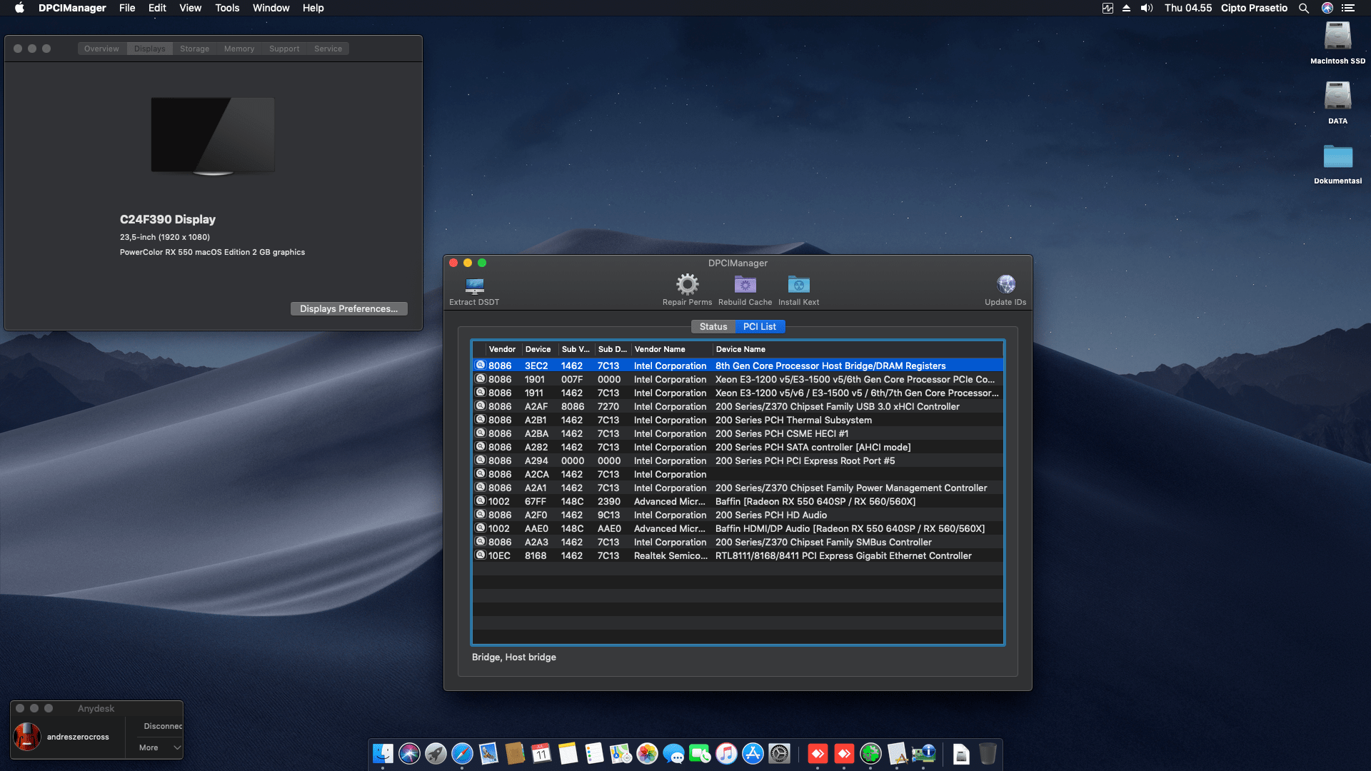Click the Displays Preferences button

[348, 308]
